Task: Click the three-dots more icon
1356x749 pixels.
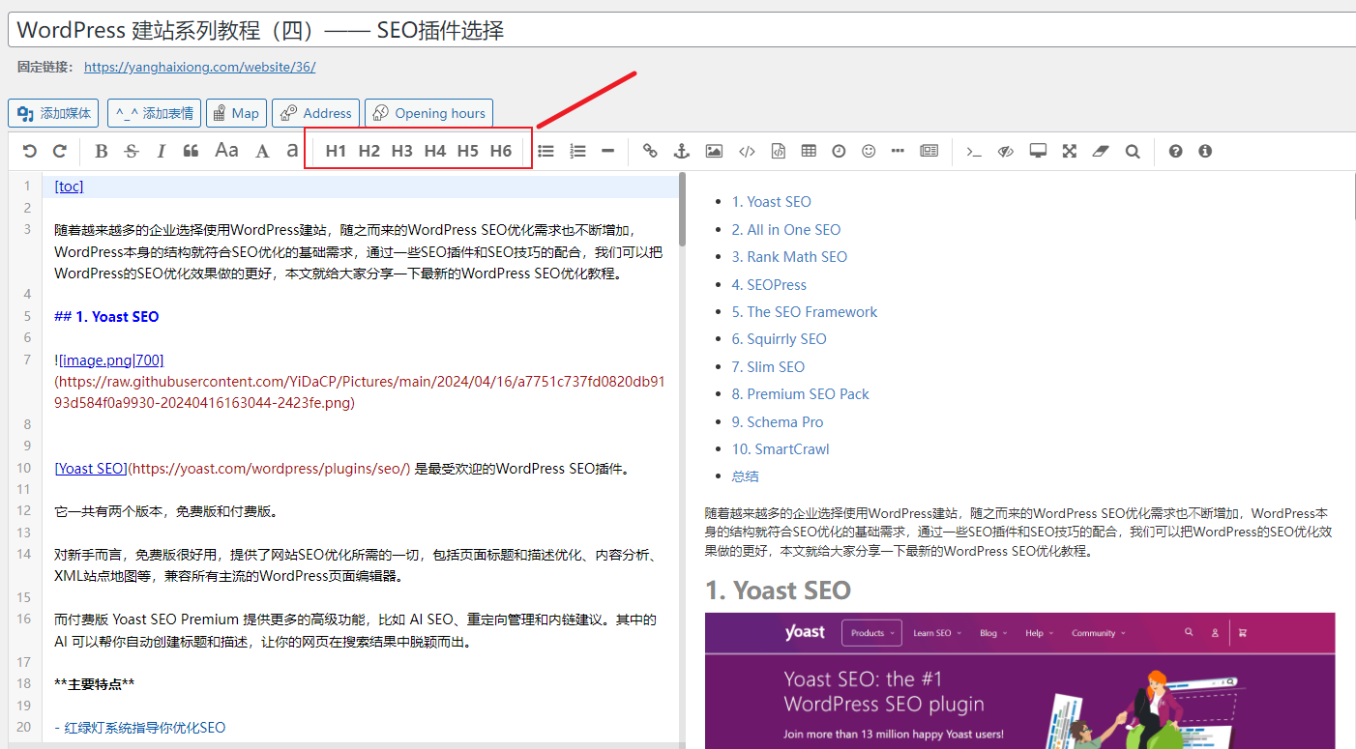Action: [898, 151]
